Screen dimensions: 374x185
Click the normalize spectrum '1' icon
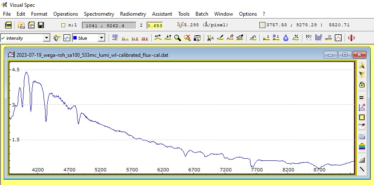coord(266,38)
